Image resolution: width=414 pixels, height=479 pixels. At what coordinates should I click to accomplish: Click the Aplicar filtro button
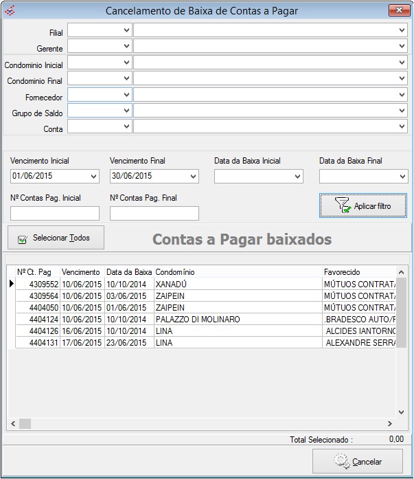[363, 205]
